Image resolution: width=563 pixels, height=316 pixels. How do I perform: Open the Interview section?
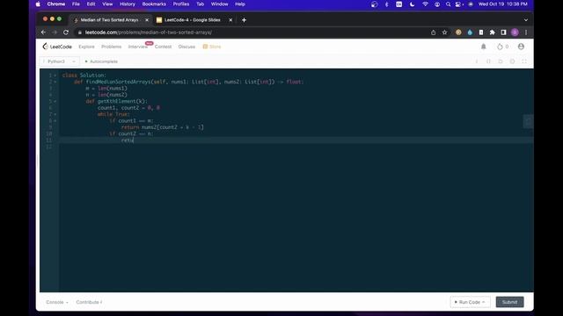point(138,47)
